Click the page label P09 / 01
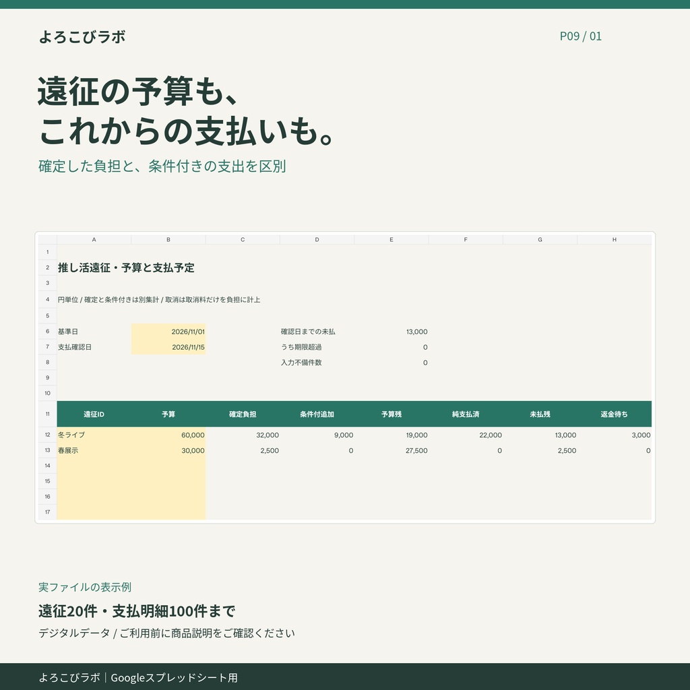The image size is (690, 690). click(580, 36)
